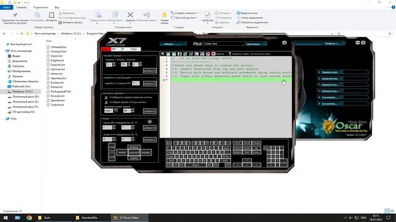
Task: Click добавить in the time control section
Action: (x=150, y=111)
